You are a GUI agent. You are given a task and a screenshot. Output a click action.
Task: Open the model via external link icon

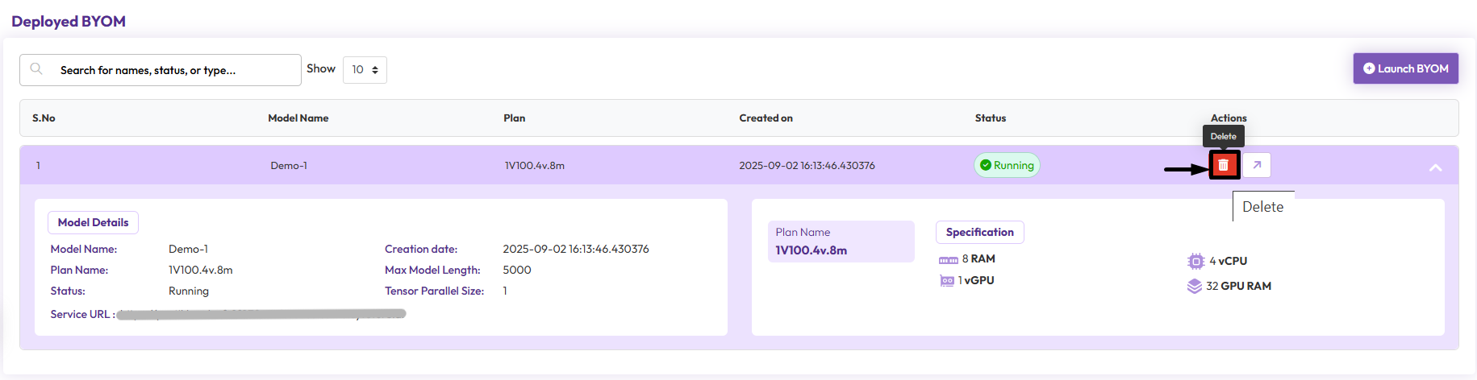coord(1256,165)
